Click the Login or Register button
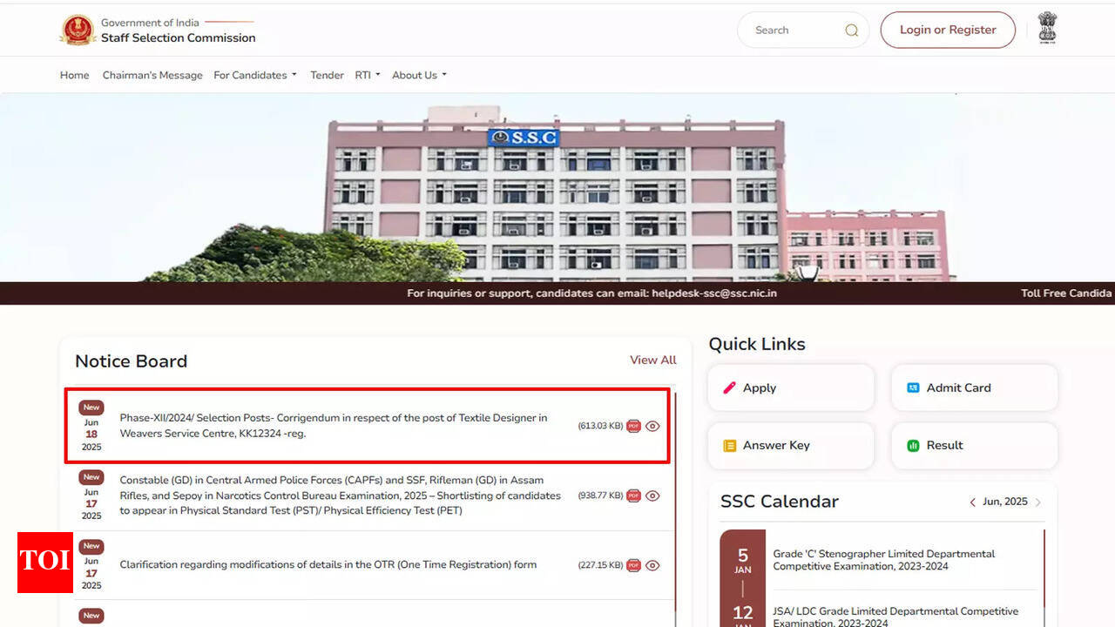 click(948, 30)
